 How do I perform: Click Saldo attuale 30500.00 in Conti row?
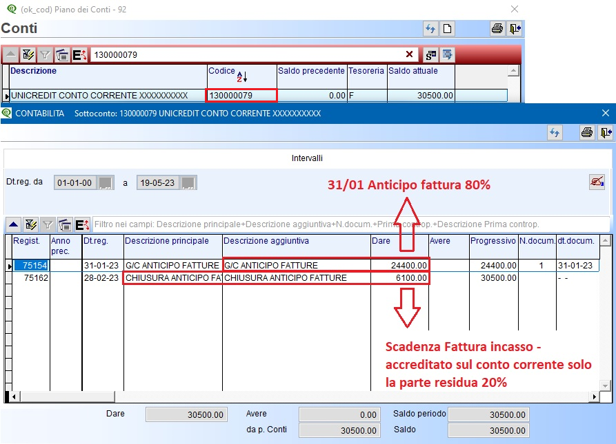(x=421, y=95)
